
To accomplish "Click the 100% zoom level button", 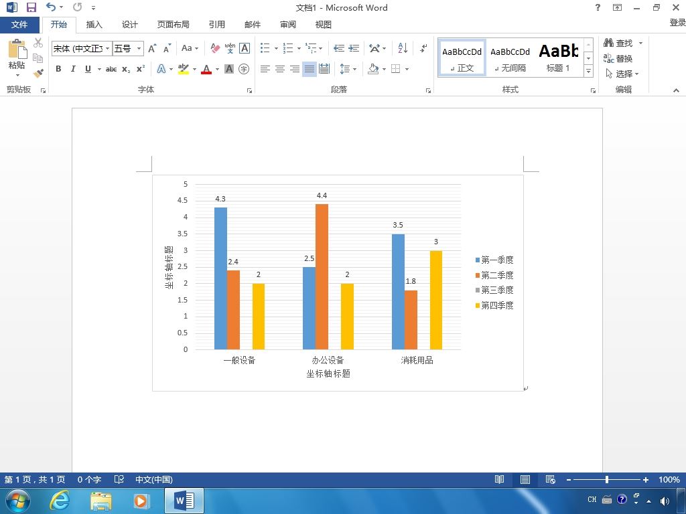I will coord(669,479).
